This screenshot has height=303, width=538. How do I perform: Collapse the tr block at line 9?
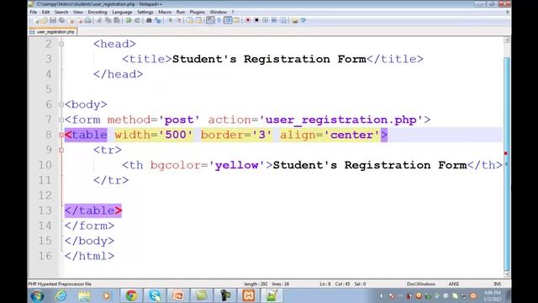coord(61,150)
